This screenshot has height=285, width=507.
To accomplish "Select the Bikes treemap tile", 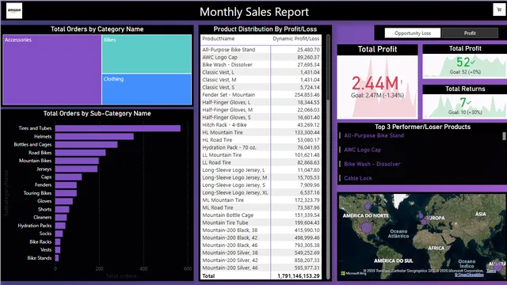I will pyautogui.click(x=147, y=54).
